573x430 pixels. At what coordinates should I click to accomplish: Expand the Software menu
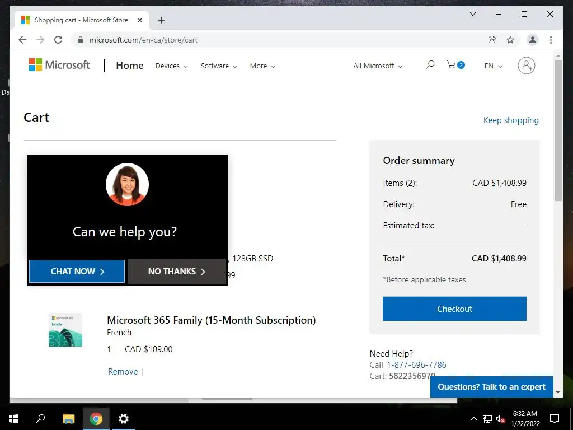[x=219, y=66]
